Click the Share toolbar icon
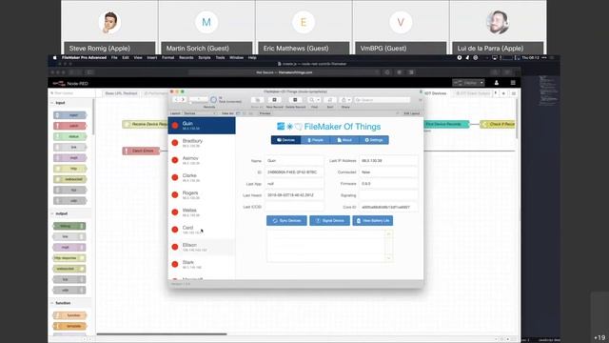 pyautogui.click(x=344, y=100)
